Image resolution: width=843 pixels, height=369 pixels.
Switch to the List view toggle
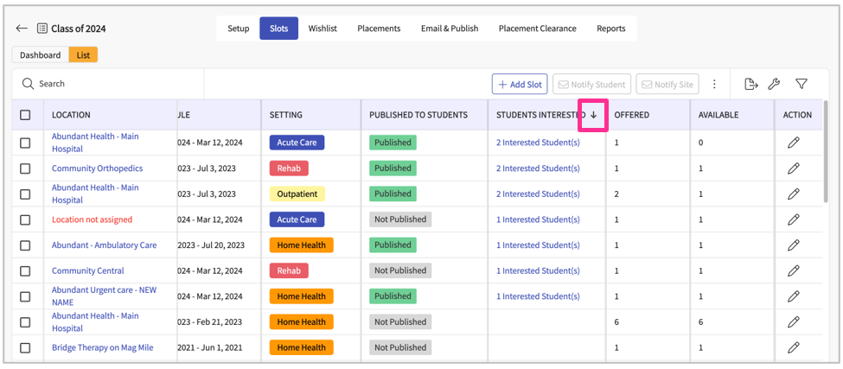83,55
